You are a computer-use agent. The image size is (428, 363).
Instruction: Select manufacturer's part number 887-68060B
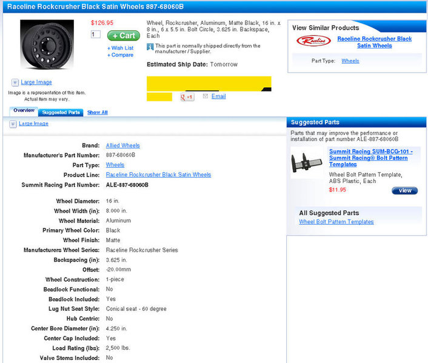click(121, 155)
